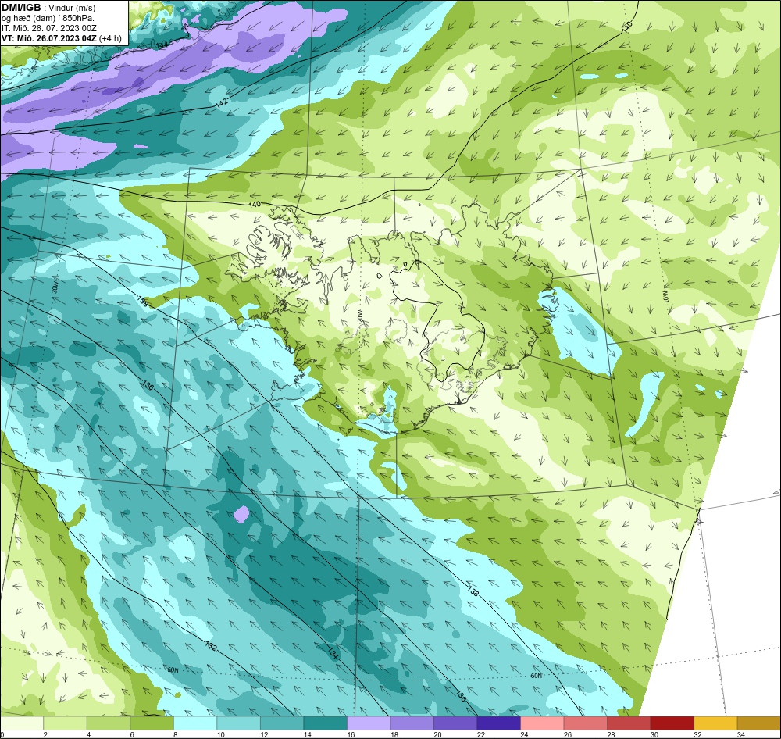Click the 'VT: Mið. 26.07.2023 04Z' line
The height and width of the screenshot is (739, 781).
49,38
